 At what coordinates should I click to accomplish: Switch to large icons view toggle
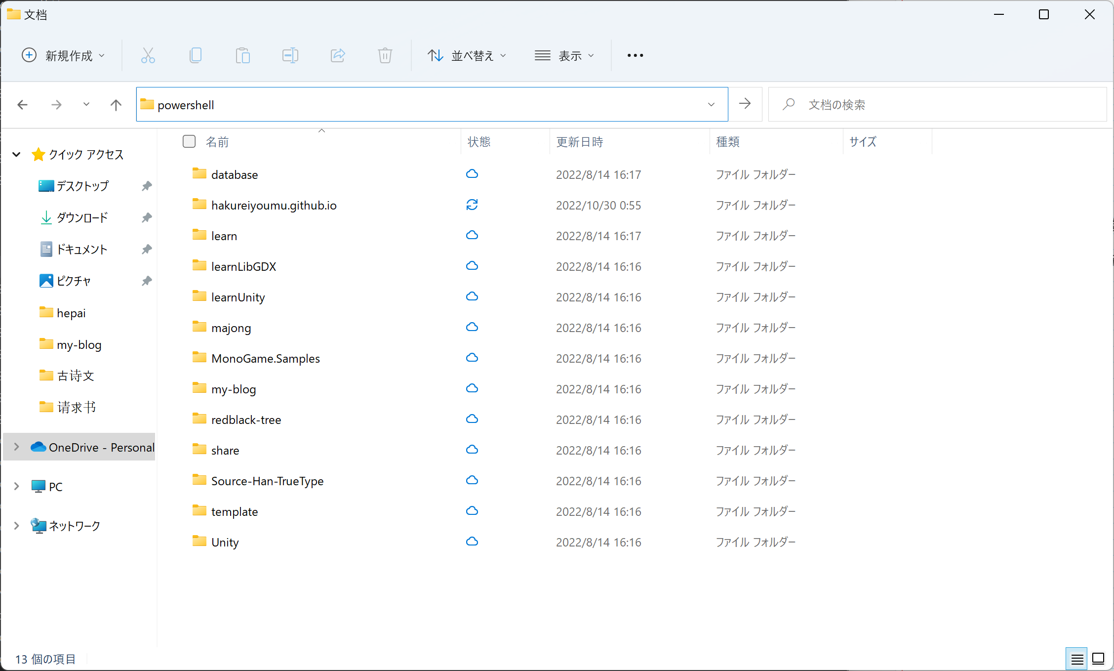coord(1098,659)
